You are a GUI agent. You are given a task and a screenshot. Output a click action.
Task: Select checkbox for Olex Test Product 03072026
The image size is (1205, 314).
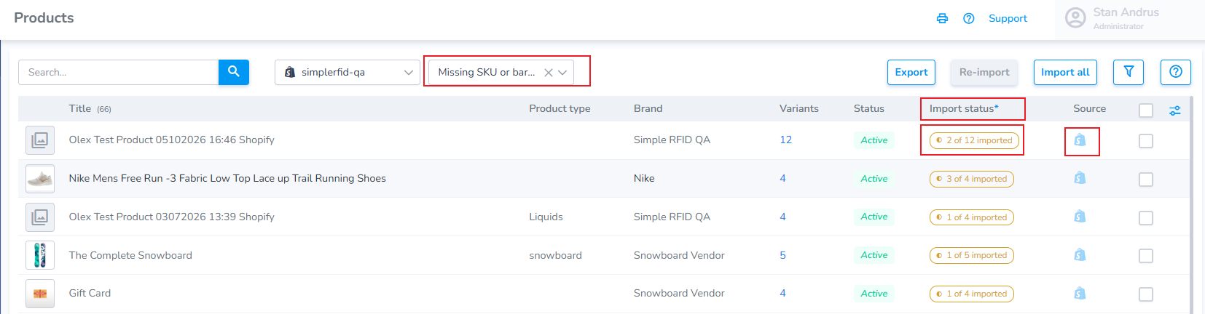(1146, 218)
